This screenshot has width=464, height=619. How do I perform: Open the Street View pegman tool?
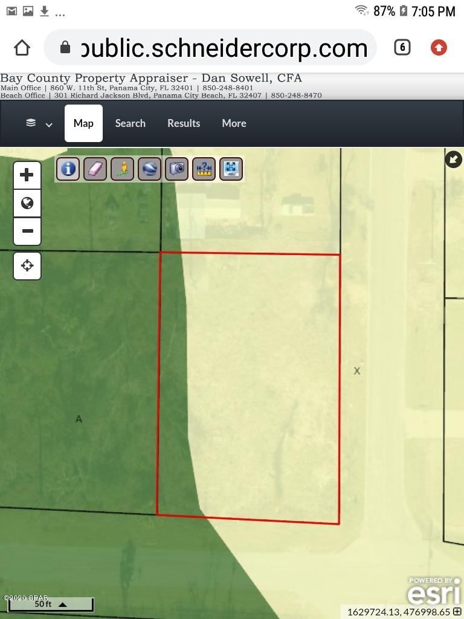tap(122, 169)
